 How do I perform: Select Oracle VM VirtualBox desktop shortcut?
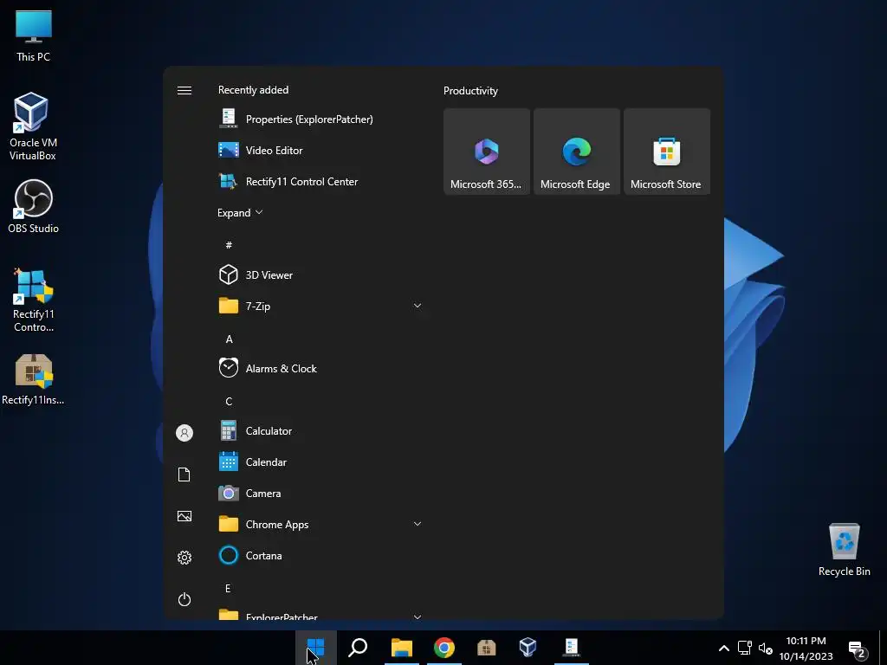click(33, 126)
